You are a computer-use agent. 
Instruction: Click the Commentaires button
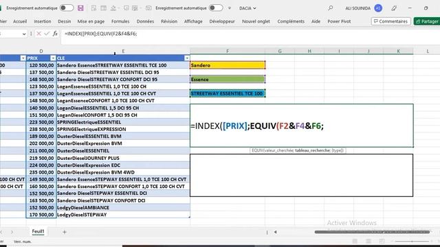pyautogui.click(x=391, y=21)
